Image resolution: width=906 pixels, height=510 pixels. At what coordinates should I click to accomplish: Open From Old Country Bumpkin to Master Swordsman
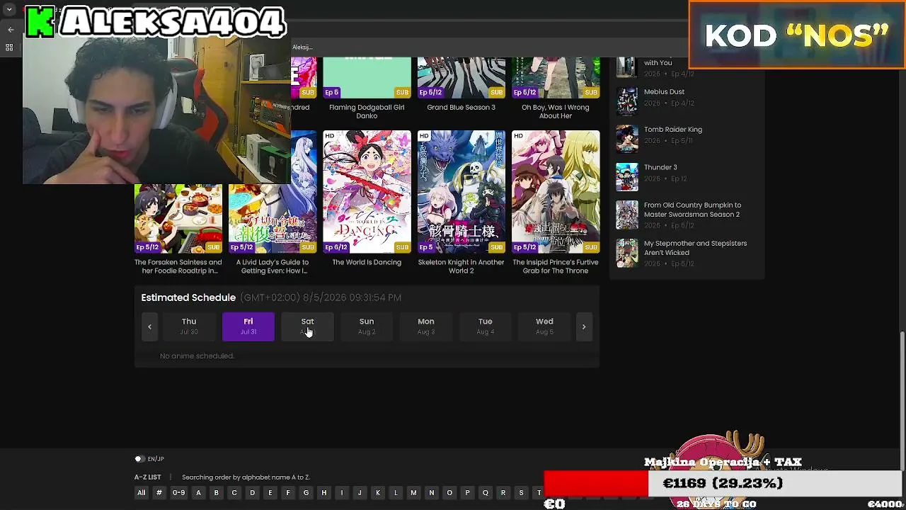coord(692,210)
